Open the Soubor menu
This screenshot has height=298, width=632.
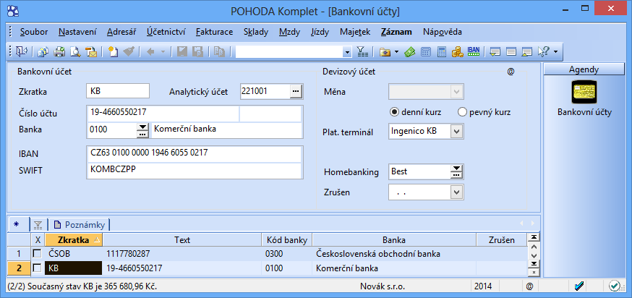pos(34,32)
